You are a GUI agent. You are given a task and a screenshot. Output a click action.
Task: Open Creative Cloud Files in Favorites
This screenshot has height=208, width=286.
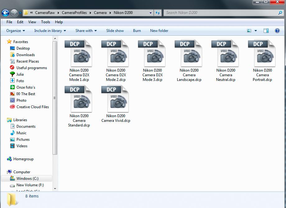(x=29, y=107)
